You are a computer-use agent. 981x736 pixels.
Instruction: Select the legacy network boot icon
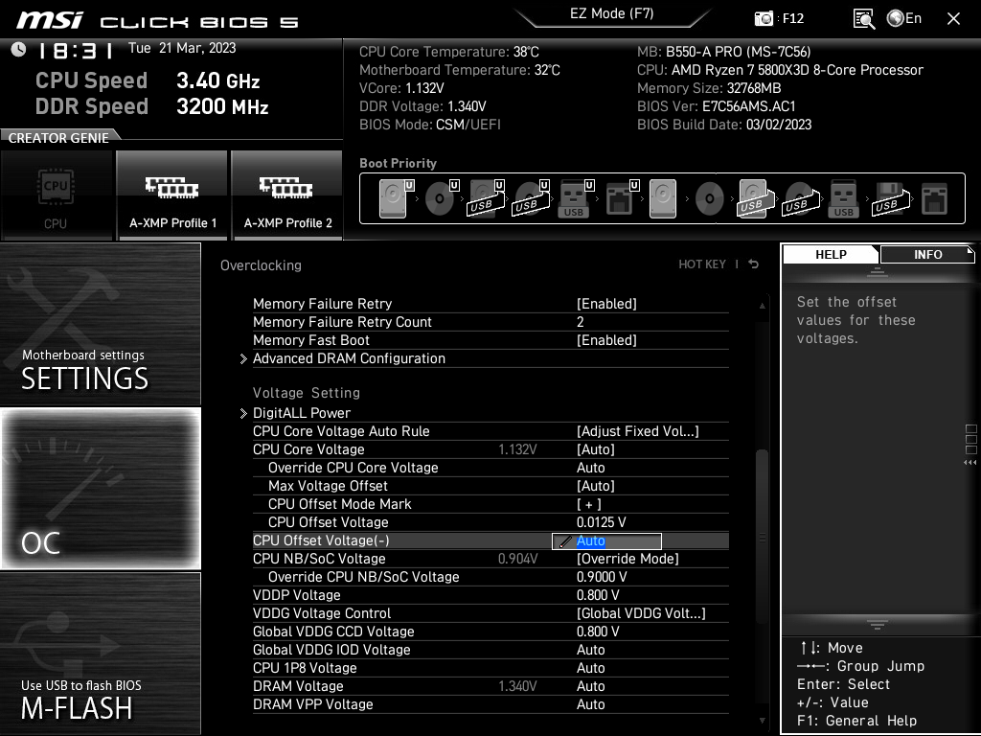(934, 199)
